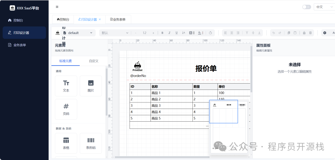The image size is (335, 160).
Task: Align content vertically to the middle
Action: [253, 33]
